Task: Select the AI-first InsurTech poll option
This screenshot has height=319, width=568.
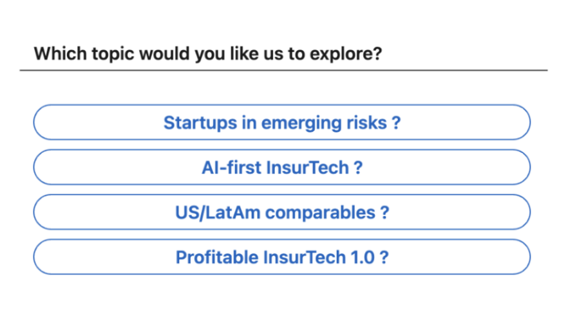Action: (x=282, y=167)
